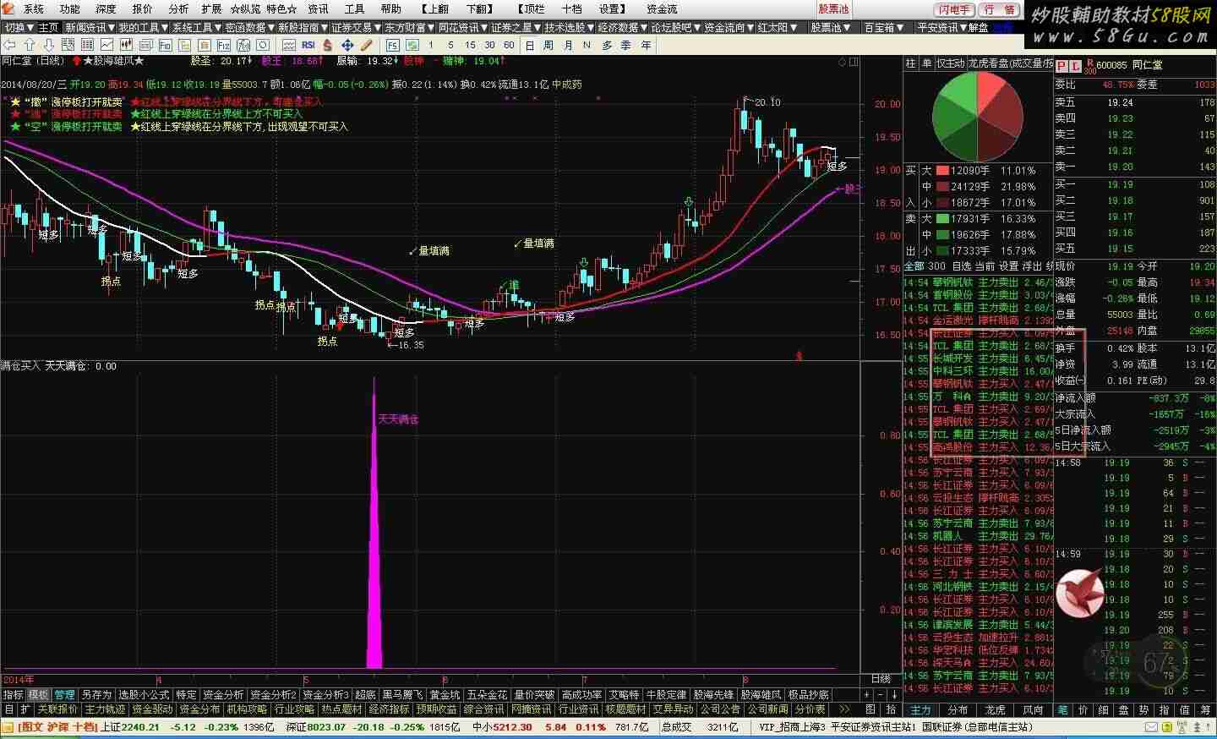
Task: Switch to the 黄金坑 indicator tab
Action: coord(445,695)
